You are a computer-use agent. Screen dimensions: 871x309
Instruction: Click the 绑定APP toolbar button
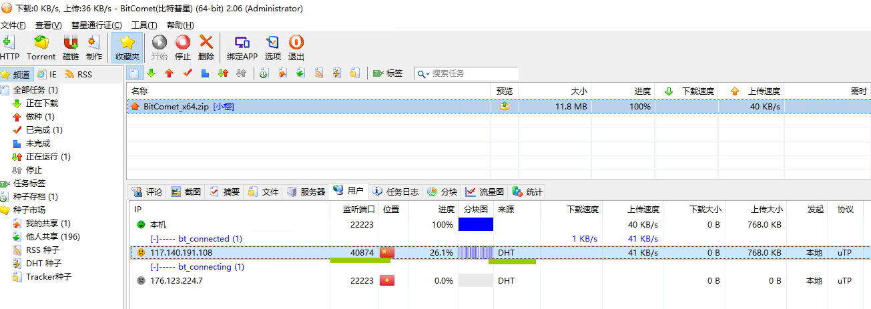[242, 47]
